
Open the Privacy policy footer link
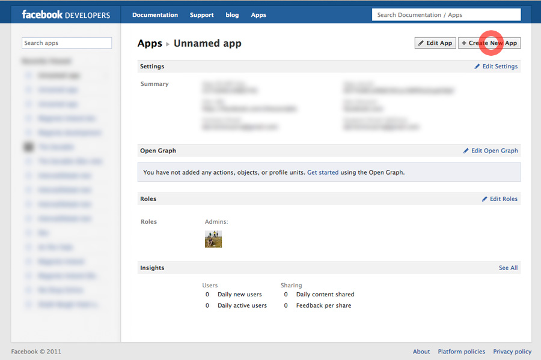(512, 352)
